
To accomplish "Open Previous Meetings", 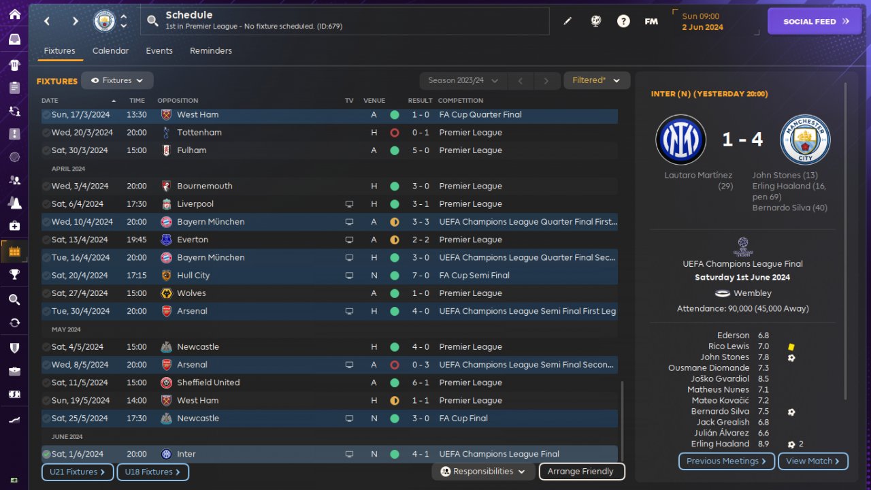I will point(727,461).
